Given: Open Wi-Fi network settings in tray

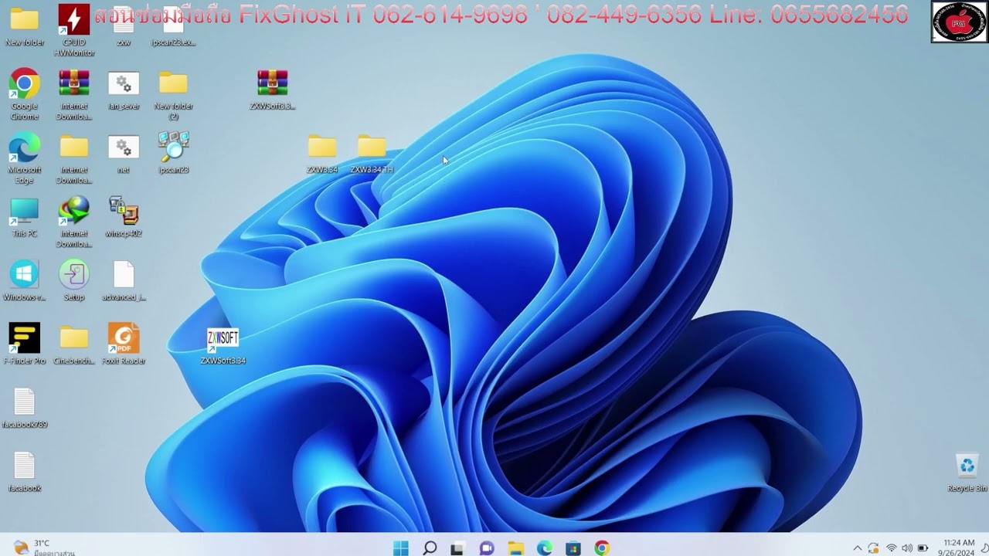Looking at the screenshot, I should [891, 548].
